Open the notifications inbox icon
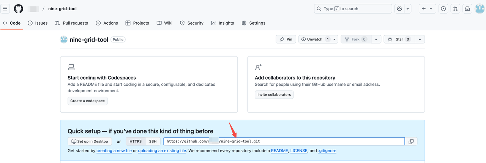 pos(467,9)
